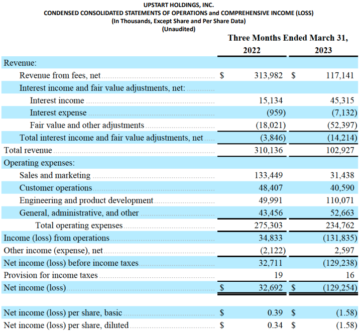Click 'Interest expense' row label

pos(58,113)
